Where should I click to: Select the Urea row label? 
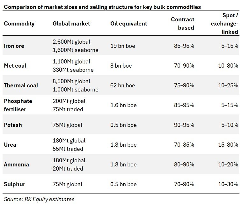click(x=10, y=145)
